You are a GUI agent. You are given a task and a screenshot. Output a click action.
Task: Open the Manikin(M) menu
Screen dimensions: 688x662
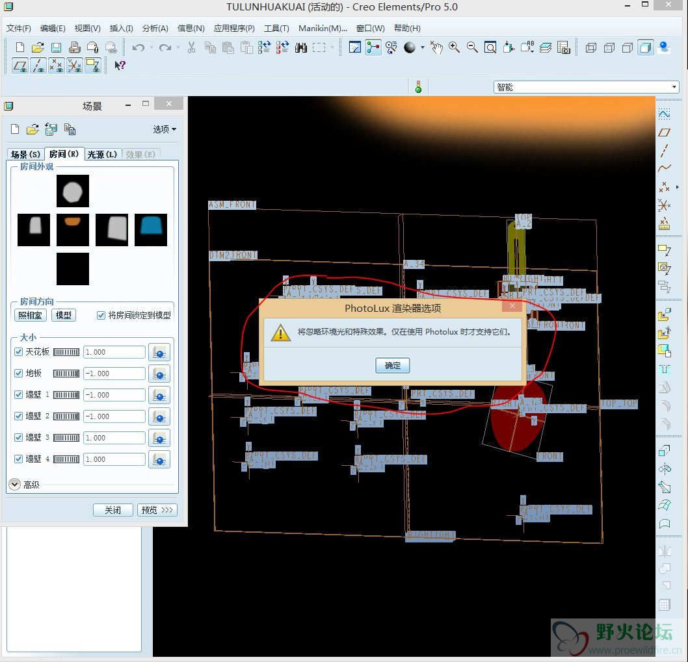tap(323, 28)
